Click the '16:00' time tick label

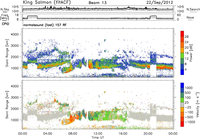pyautogui.click(x=123, y=134)
